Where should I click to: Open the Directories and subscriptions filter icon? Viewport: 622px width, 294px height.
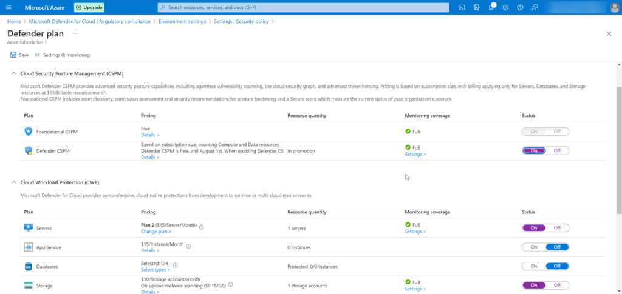(x=476, y=7)
